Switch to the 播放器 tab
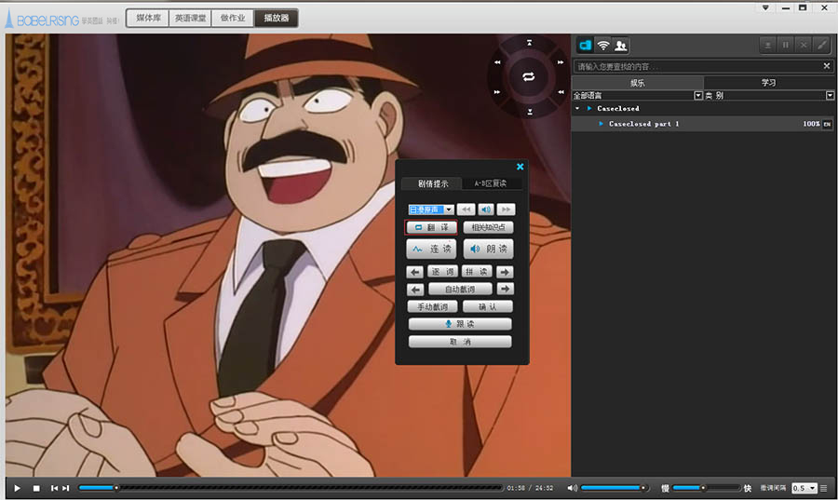Screen dimensions: 838x500 click(x=276, y=18)
